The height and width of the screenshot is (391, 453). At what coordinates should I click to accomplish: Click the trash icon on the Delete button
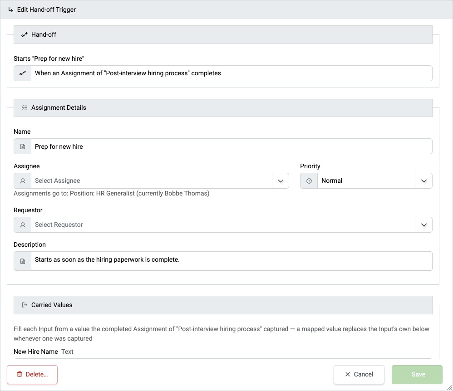coord(20,374)
